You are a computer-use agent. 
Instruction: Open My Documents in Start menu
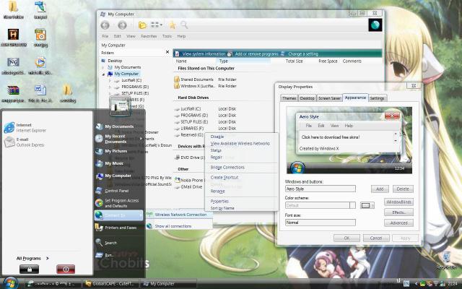point(119,126)
